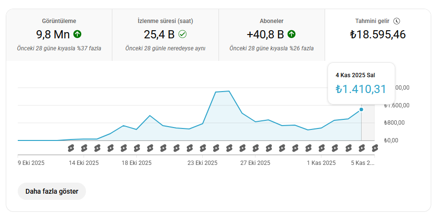Open the Shorts marker above 23 Eki 2025
Image resolution: width=437 pixels, height=221 pixels.
pyautogui.click(x=203, y=148)
